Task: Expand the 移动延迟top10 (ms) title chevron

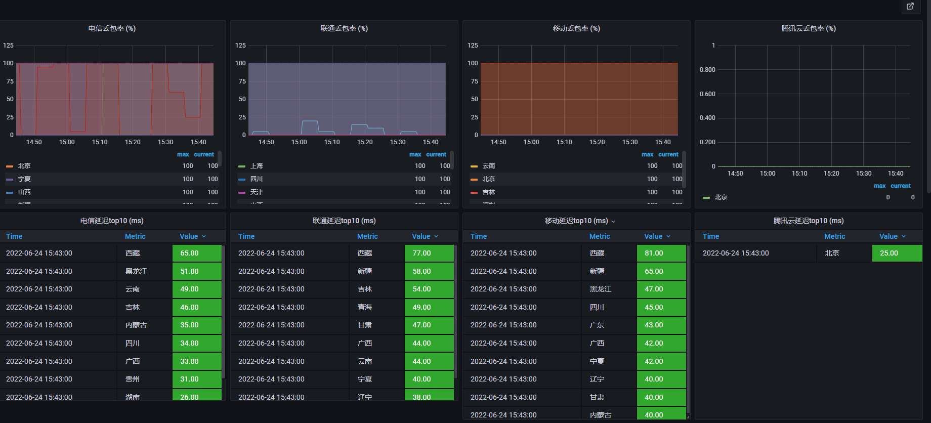Action: pyautogui.click(x=613, y=221)
